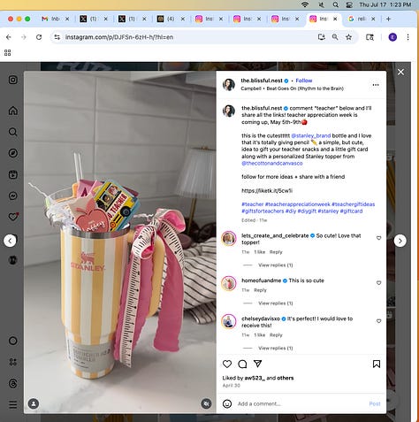419x422 pixels.
Task: Switch to first X (1) tab
Action: [93, 19]
